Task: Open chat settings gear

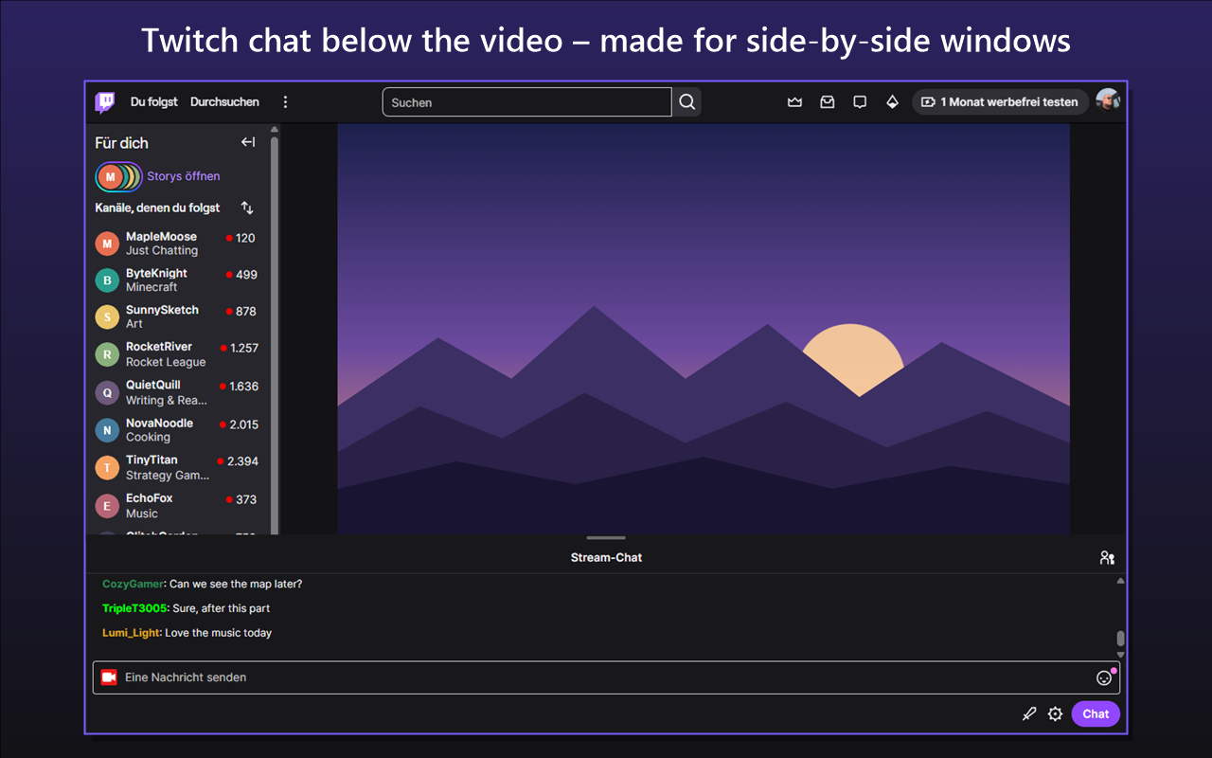Action: 1056,714
